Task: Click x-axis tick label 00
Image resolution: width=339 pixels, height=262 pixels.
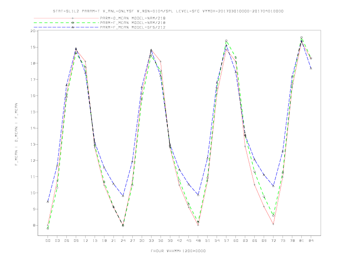Action: point(48,241)
